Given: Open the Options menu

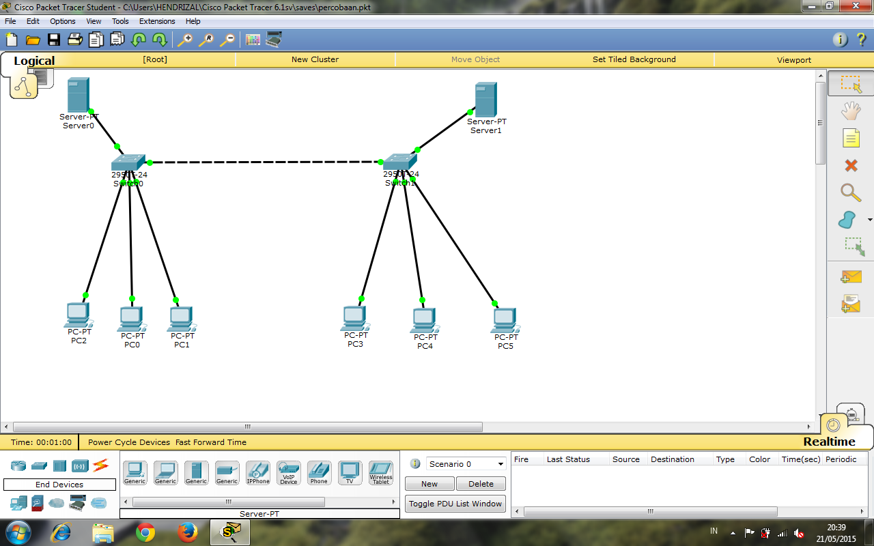Looking at the screenshot, I should point(63,21).
